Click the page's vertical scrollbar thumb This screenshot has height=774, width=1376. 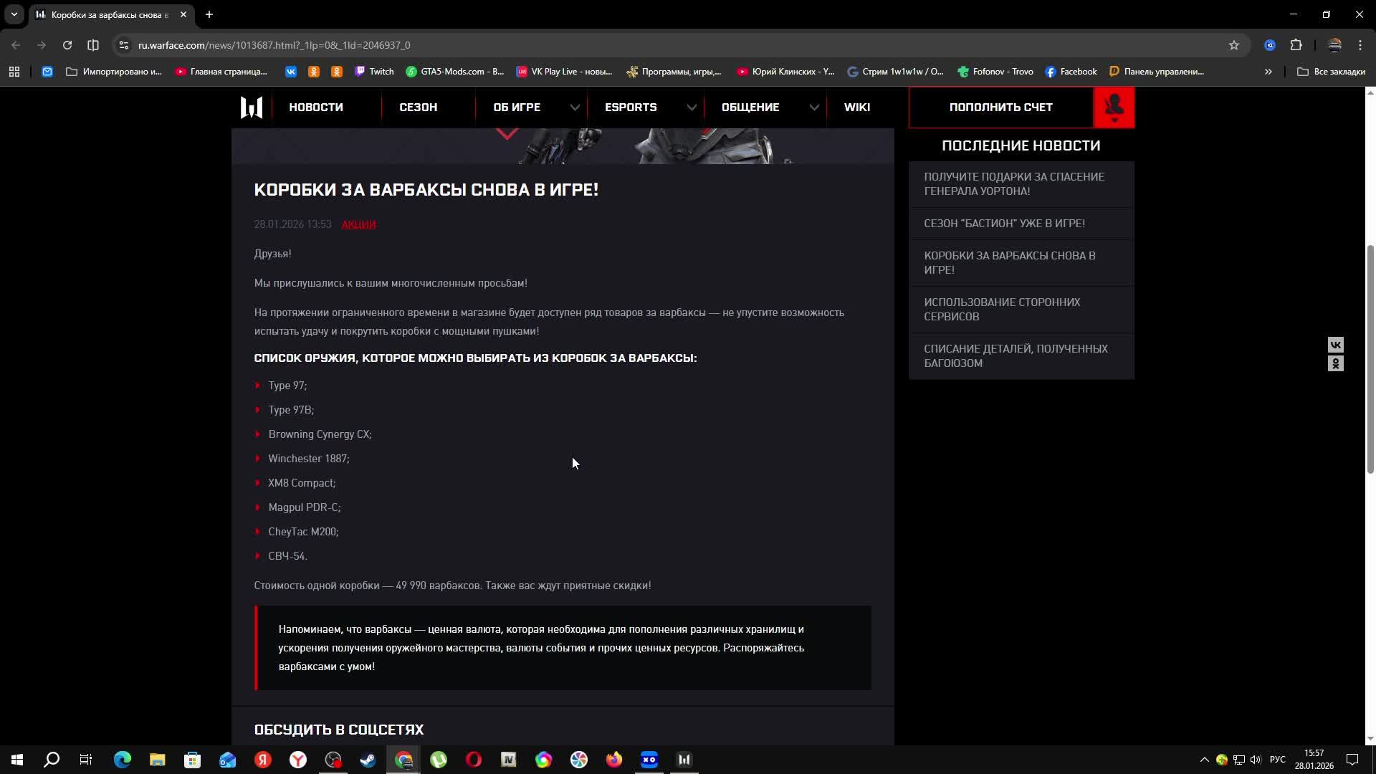(1370, 358)
